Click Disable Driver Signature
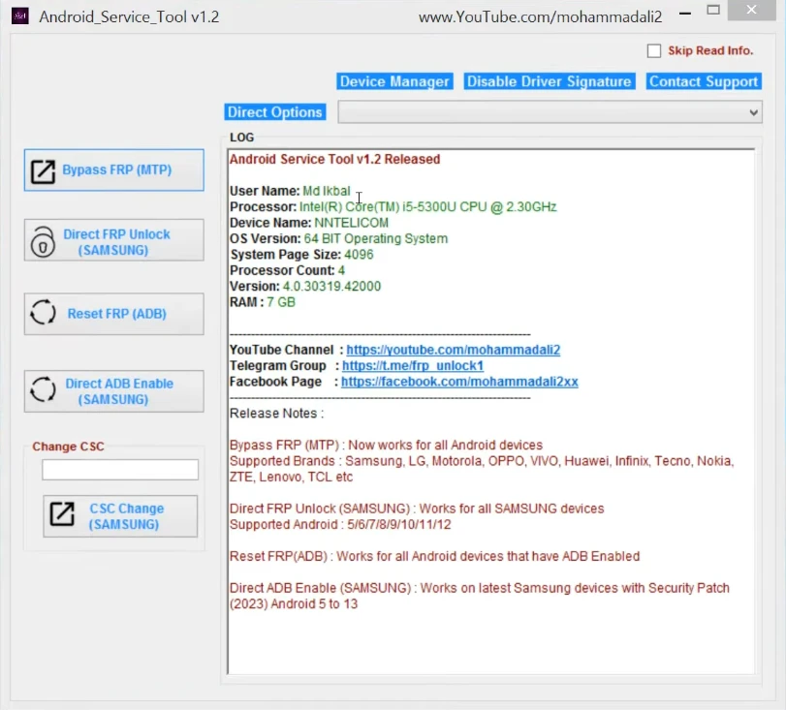This screenshot has height=710, width=786. click(x=549, y=81)
